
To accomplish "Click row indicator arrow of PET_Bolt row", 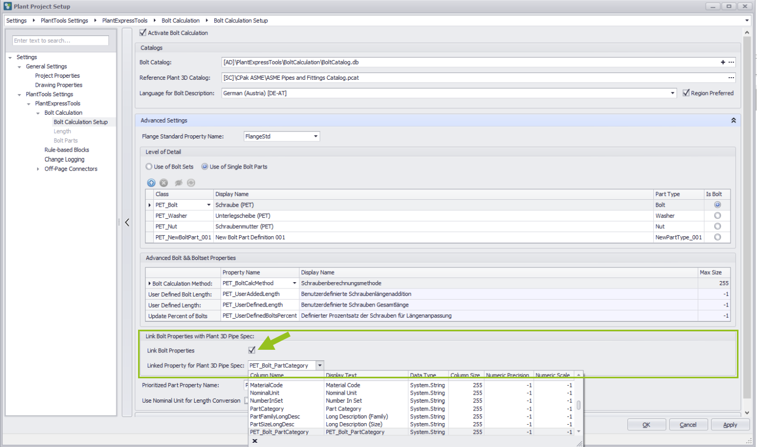I will click(x=150, y=205).
